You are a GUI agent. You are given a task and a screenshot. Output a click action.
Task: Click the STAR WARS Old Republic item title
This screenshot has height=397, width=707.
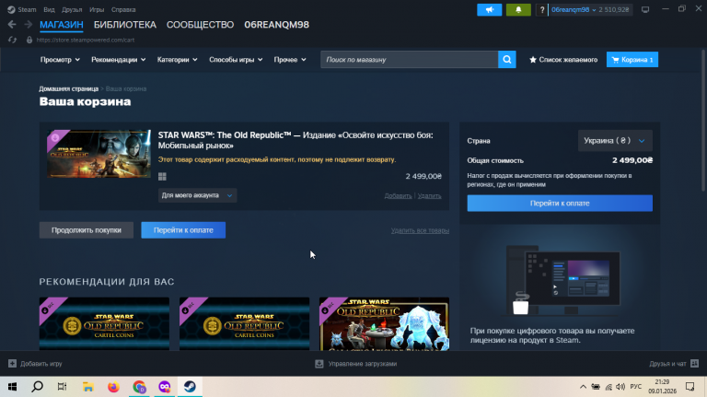pyautogui.click(x=296, y=140)
